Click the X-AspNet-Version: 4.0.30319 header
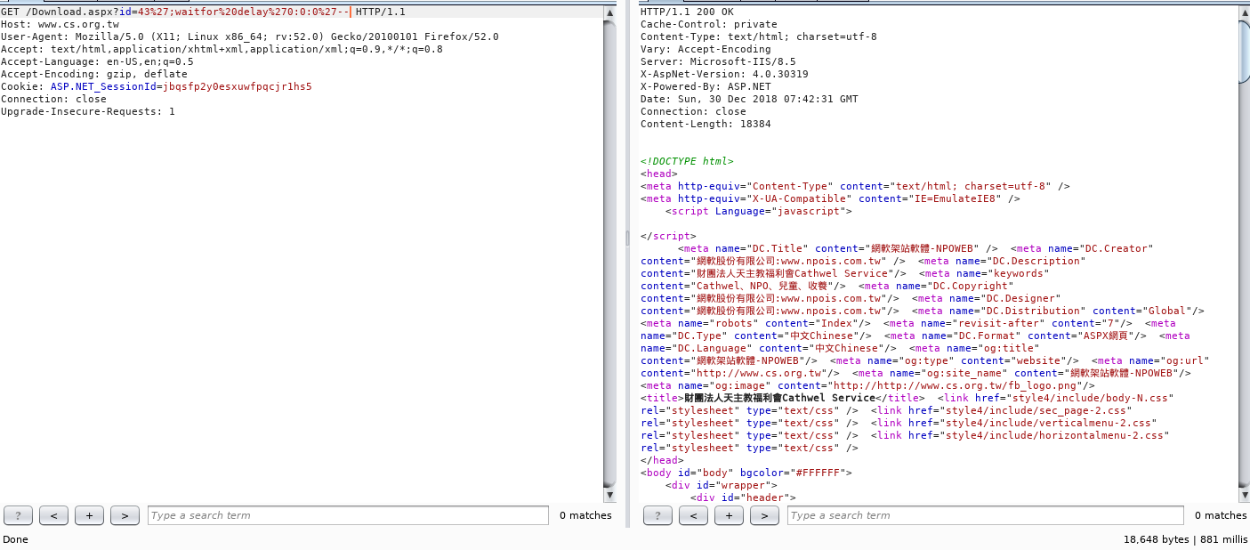 click(724, 74)
